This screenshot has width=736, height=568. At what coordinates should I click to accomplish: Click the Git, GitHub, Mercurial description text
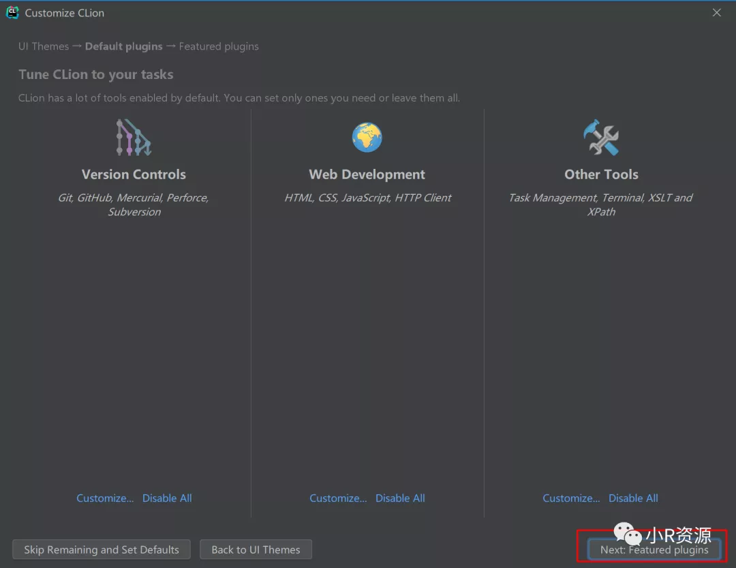(134, 204)
